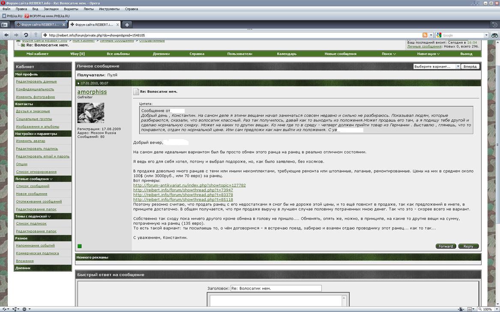Screen dimensions: 500x312
Task: Click the amorphiss avatar photo
Action: click(x=90, y=113)
